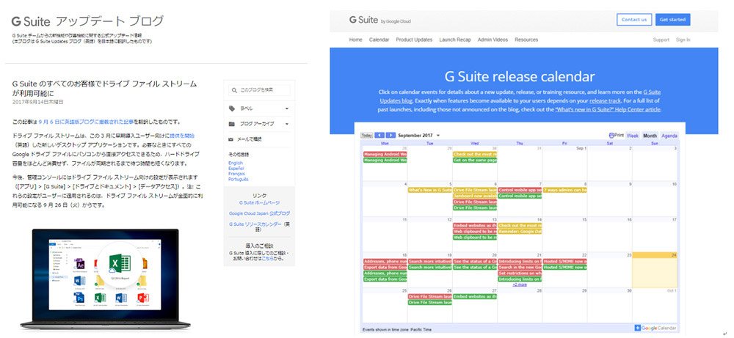Select highlighted today cell 24 in calendar

click(x=655, y=271)
